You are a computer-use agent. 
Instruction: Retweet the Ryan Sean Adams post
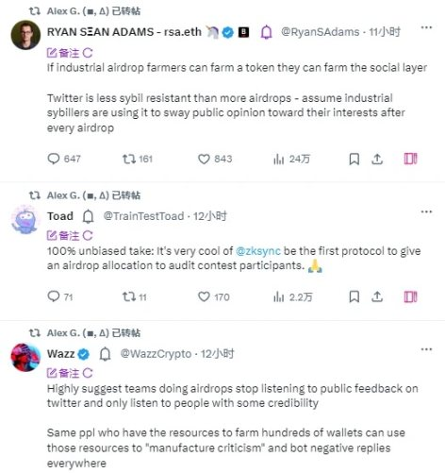point(138,159)
